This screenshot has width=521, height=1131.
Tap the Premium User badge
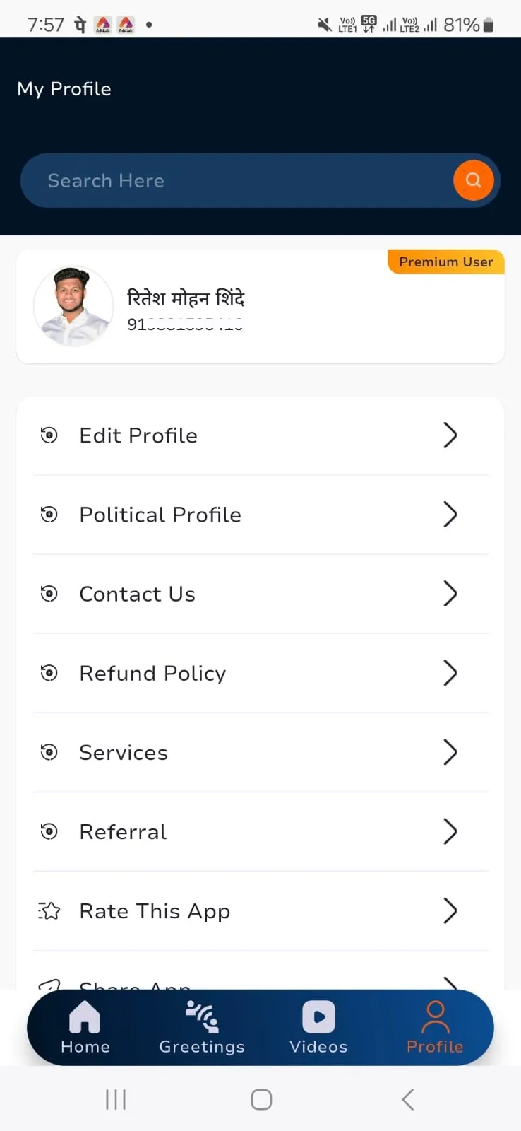446,262
